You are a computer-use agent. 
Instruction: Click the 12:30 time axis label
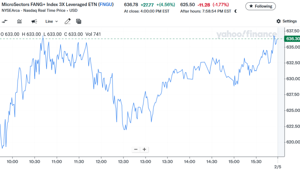click(123, 161)
